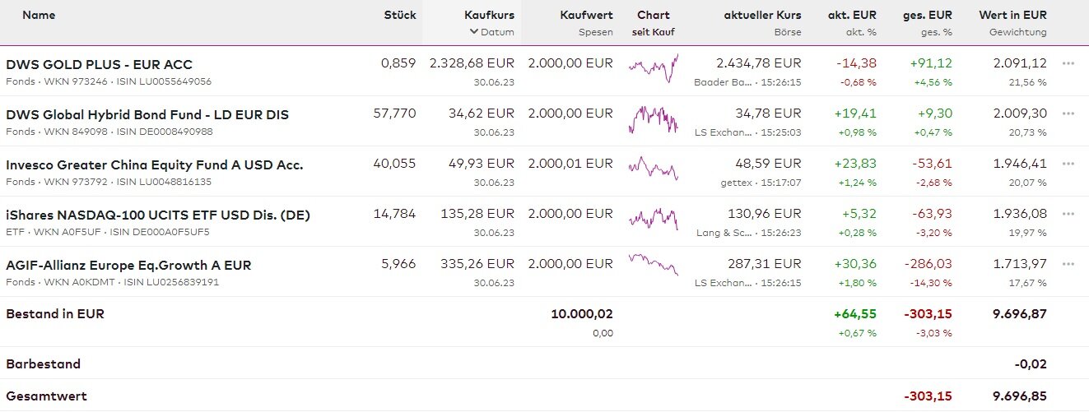The width and height of the screenshot is (1089, 412).
Task: Open Invesco Greater China Equity Fund
Action: [x=154, y=164]
